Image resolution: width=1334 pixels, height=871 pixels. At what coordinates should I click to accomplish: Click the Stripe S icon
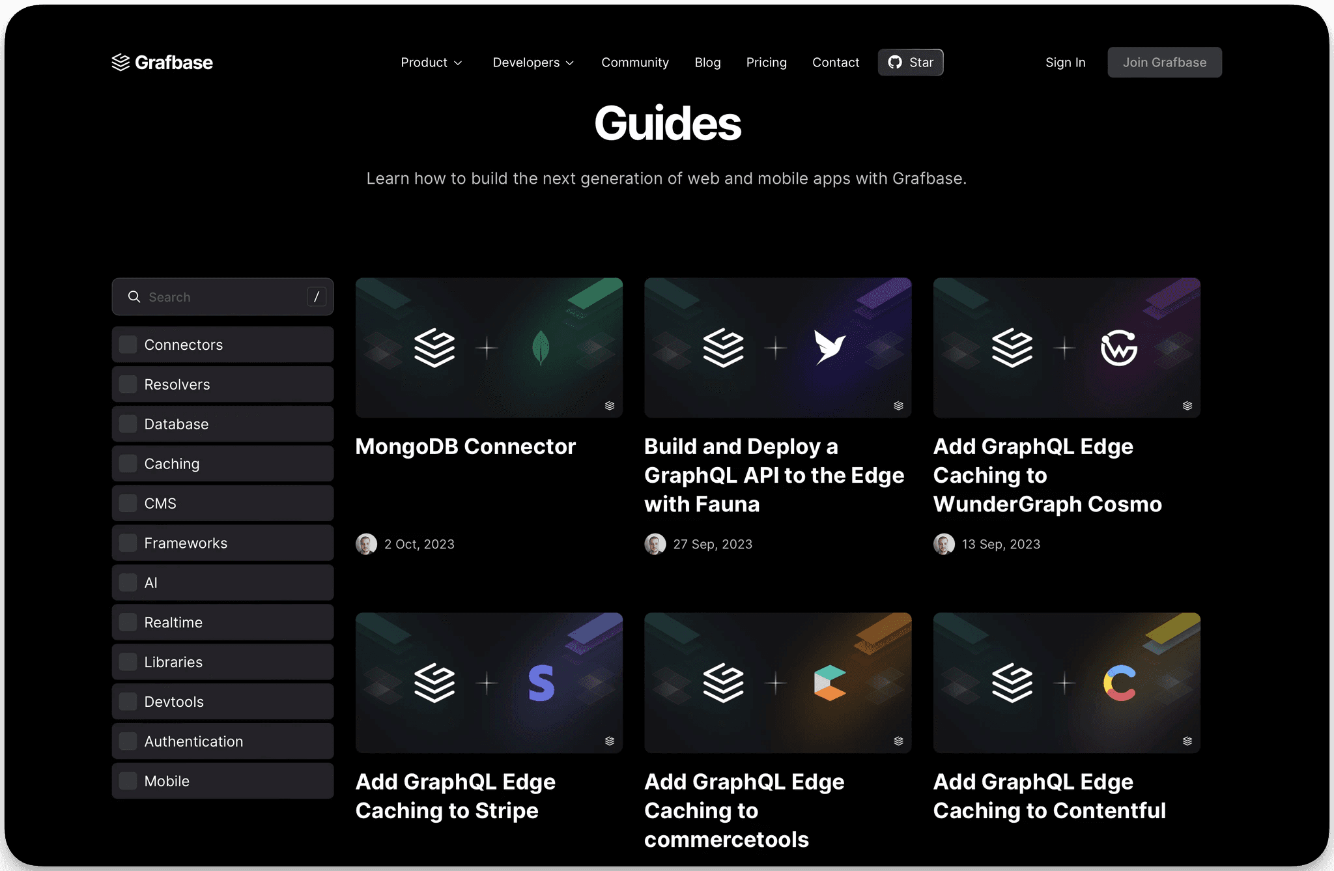(x=541, y=683)
